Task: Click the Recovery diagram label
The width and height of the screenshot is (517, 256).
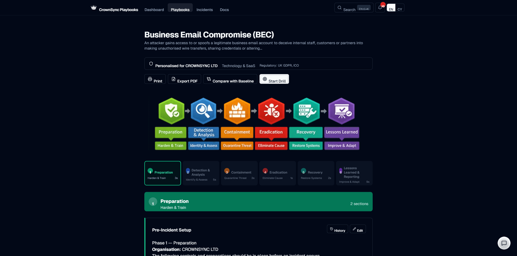Action: [x=306, y=132]
